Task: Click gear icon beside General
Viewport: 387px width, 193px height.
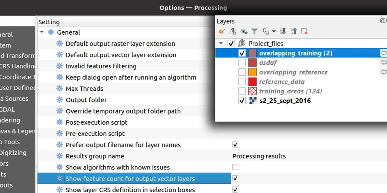Action: click(51, 32)
